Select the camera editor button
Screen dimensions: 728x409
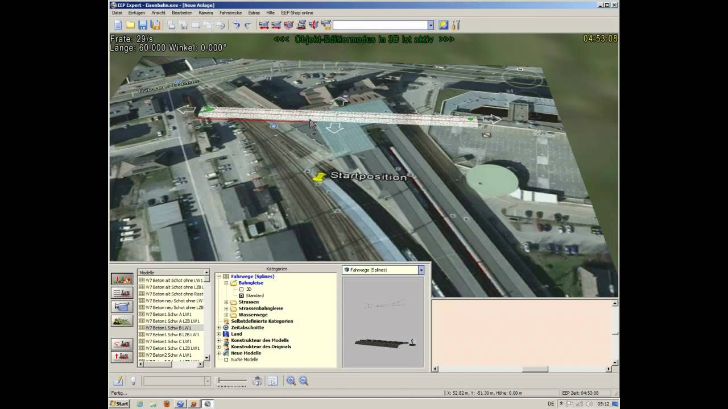point(122,307)
